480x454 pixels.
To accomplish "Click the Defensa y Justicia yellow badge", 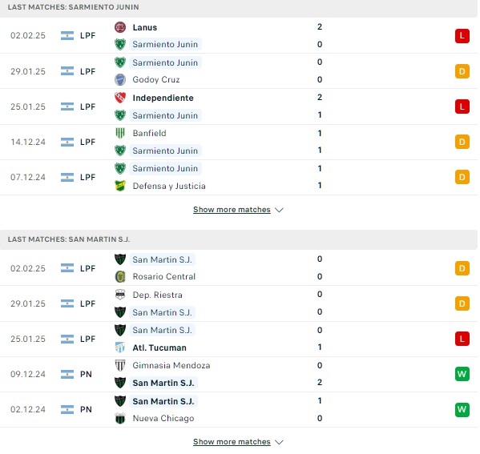I will click(120, 186).
